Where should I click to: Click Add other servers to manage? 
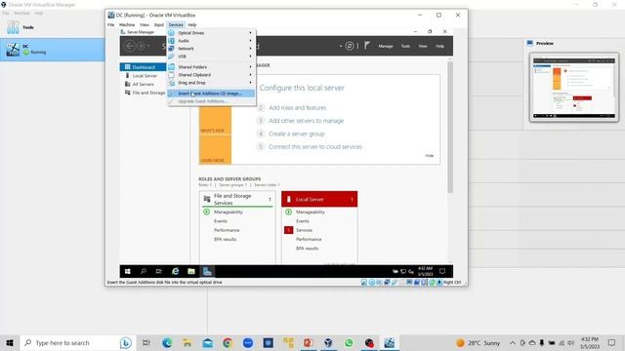click(306, 121)
